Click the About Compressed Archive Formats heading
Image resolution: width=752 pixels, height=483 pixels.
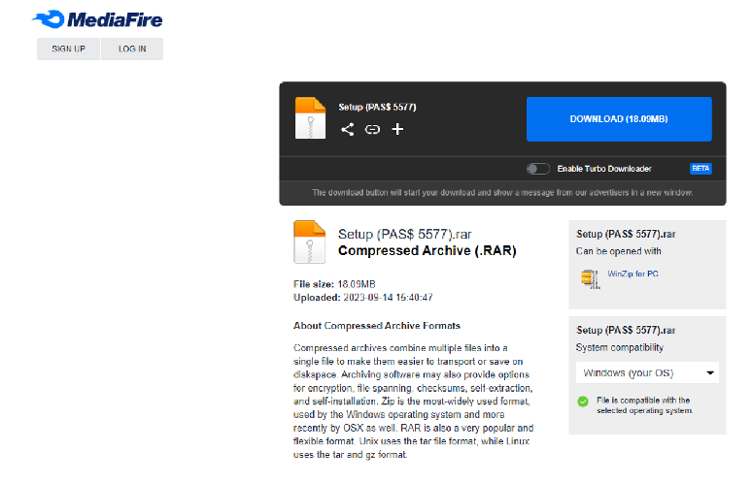pyautogui.click(x=377, y=326)
